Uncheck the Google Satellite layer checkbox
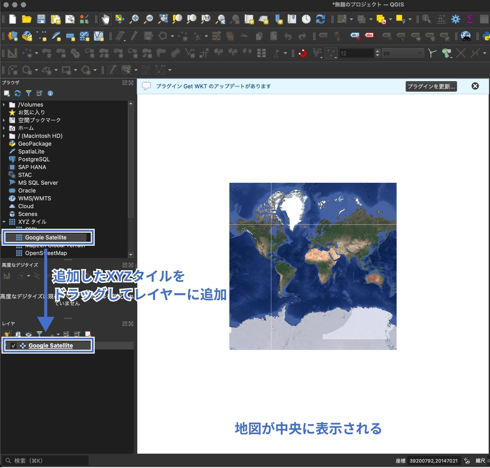Screen dimensions: 490x468 13,346
